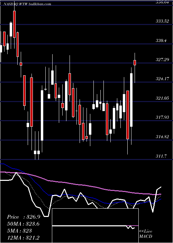The image size is (173, 243).
Task: Click the Price : 326.9 readout
Action: coord(24,217)
